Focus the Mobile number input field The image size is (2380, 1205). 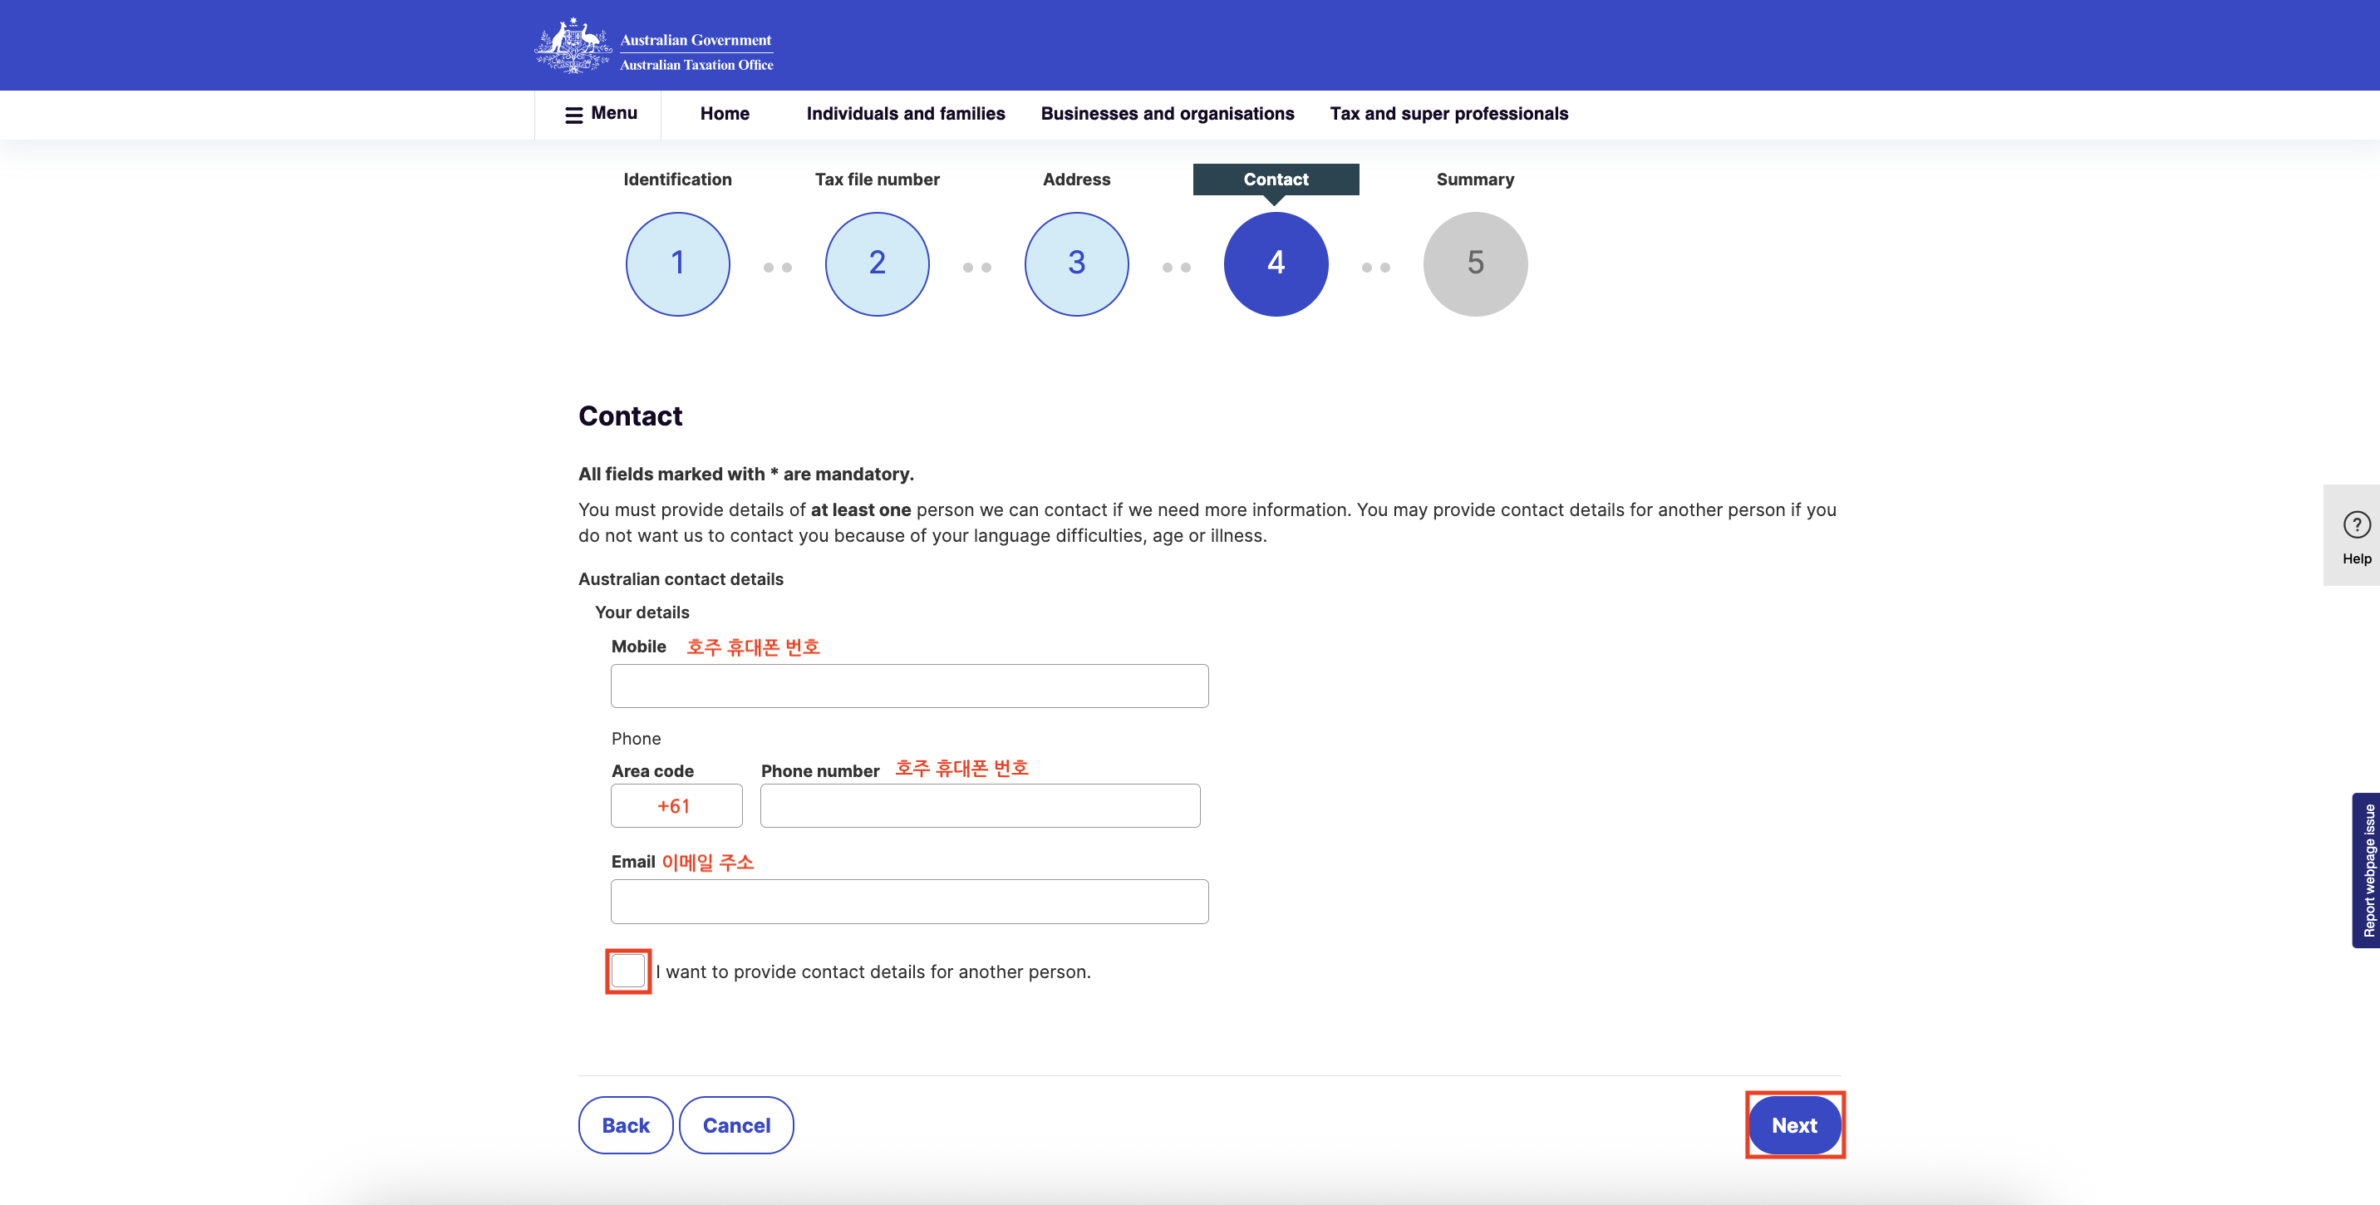point(909,686)
